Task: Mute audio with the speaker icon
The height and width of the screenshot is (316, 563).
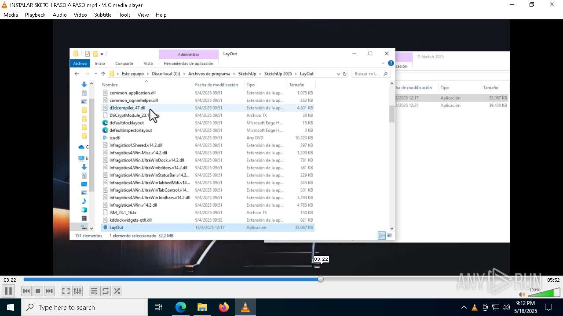Action: (x=522, y=294)
